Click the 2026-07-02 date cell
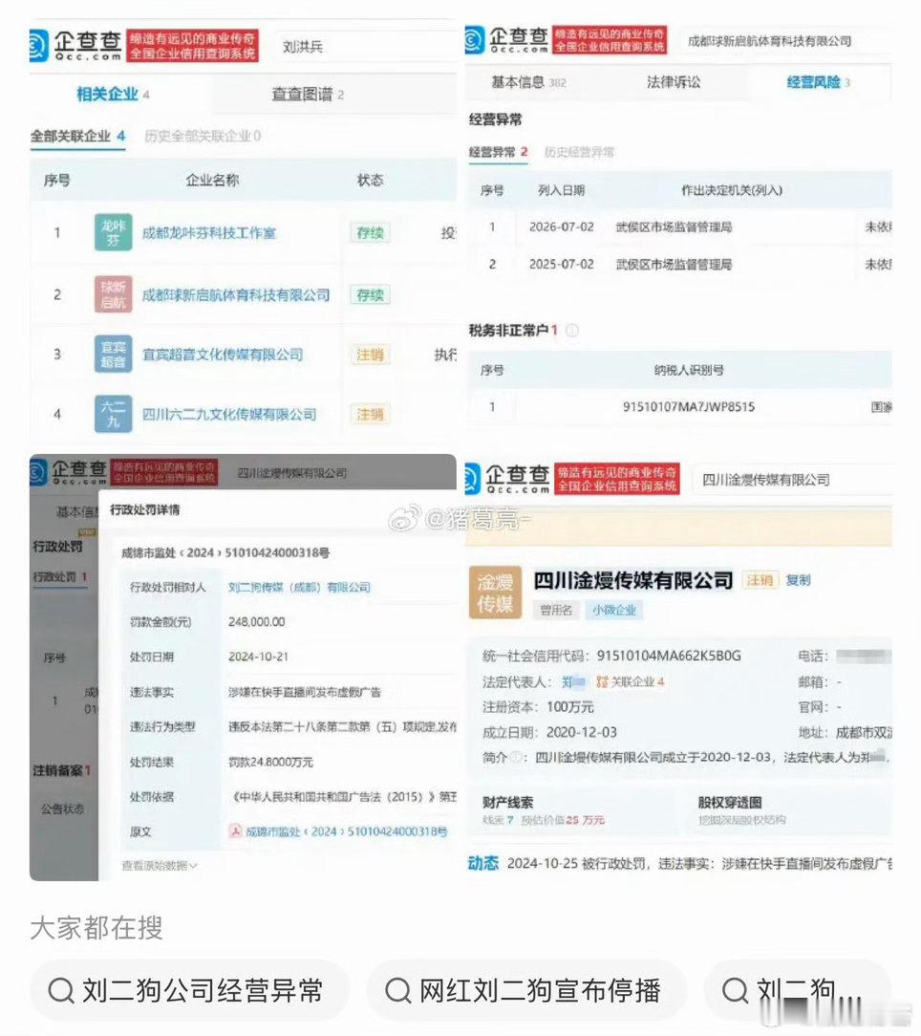921x1036 pixels. [x=562, y=227]
